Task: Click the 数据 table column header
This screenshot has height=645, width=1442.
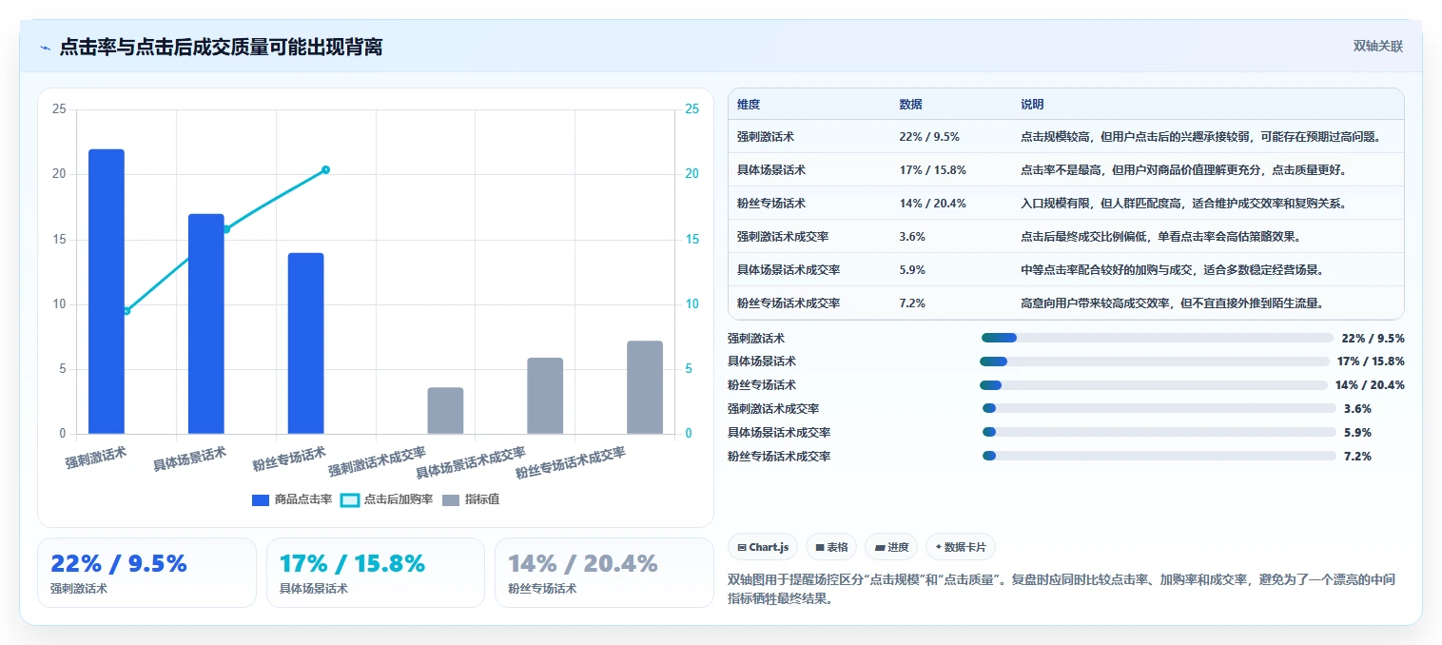Action: click(910, 105)
